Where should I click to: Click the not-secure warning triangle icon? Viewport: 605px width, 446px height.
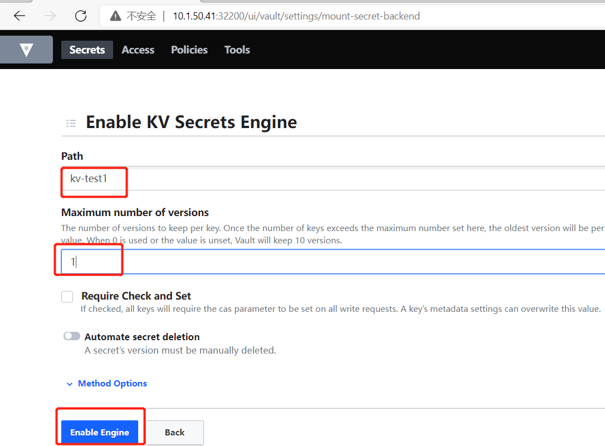[x=115, y=16]
